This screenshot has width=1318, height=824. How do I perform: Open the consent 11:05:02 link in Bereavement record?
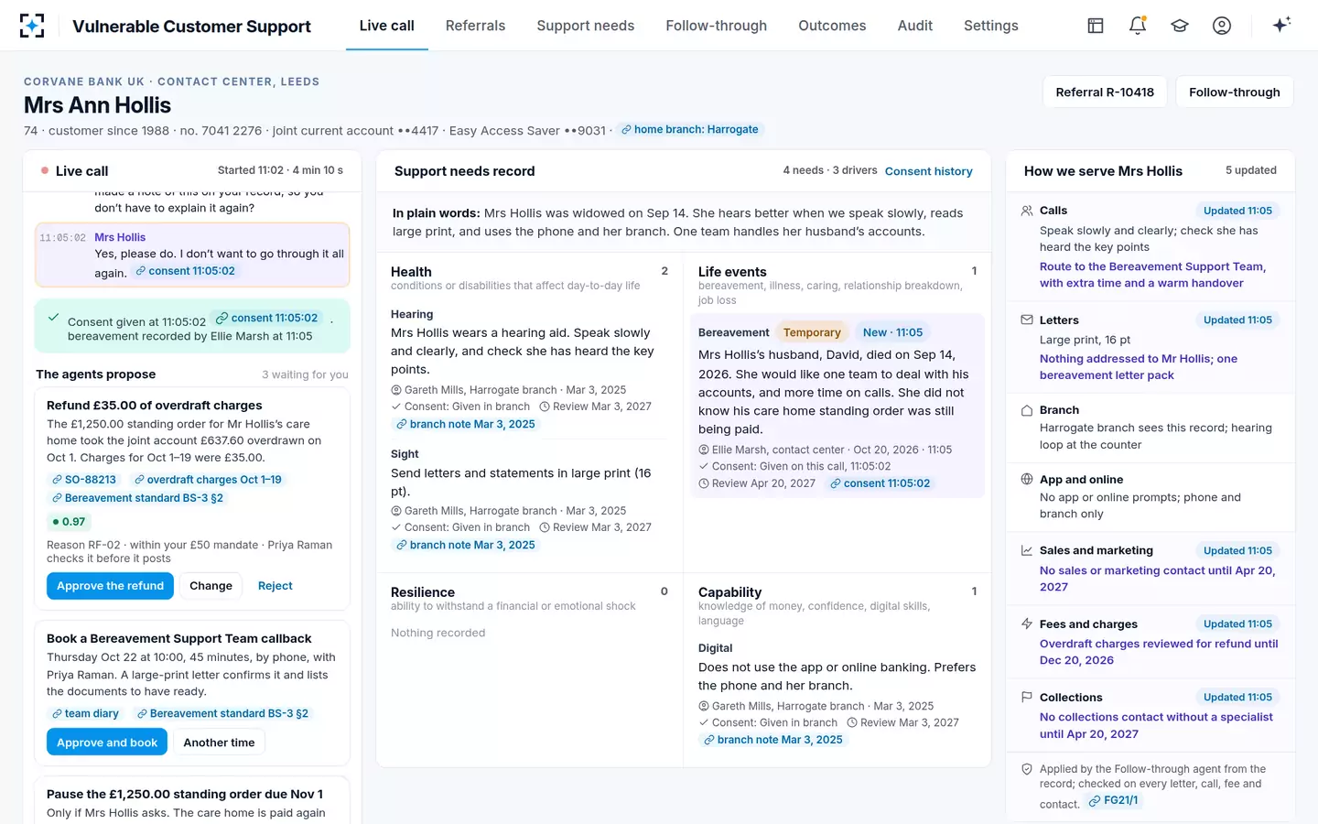click(x=880, y=483)
